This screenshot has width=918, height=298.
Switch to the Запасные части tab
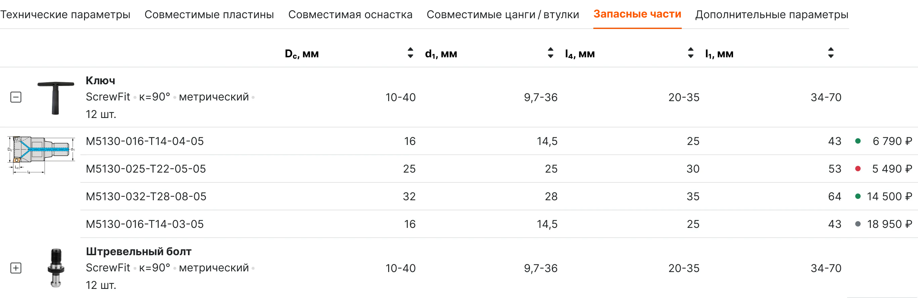[637, 14]
